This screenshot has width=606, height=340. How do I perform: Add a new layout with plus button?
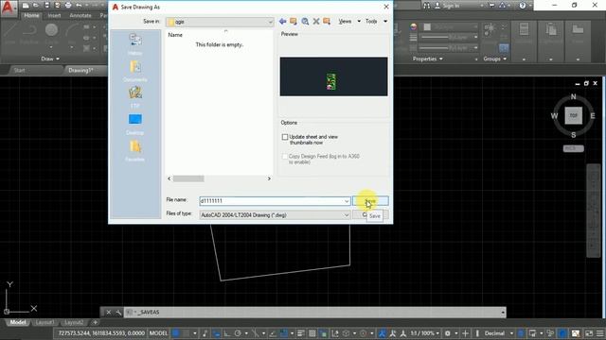(95, 322)
